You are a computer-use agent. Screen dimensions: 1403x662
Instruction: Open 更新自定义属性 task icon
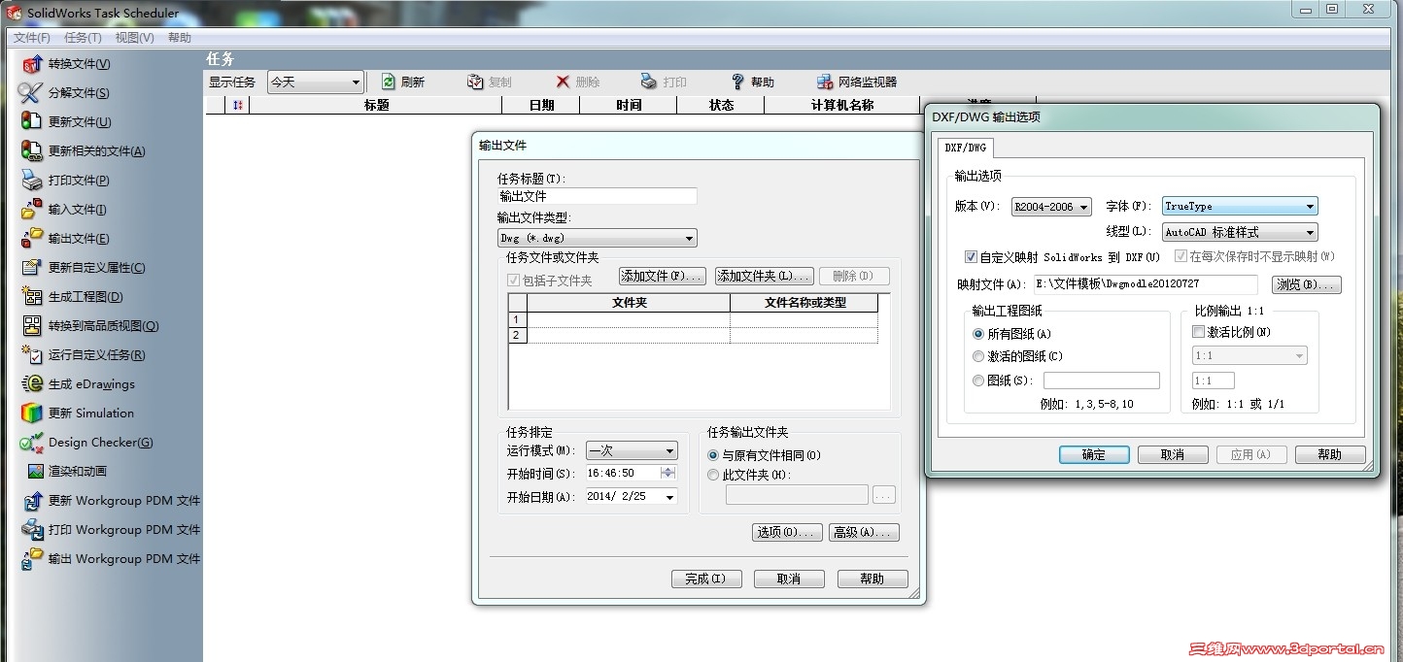(32, 268)
